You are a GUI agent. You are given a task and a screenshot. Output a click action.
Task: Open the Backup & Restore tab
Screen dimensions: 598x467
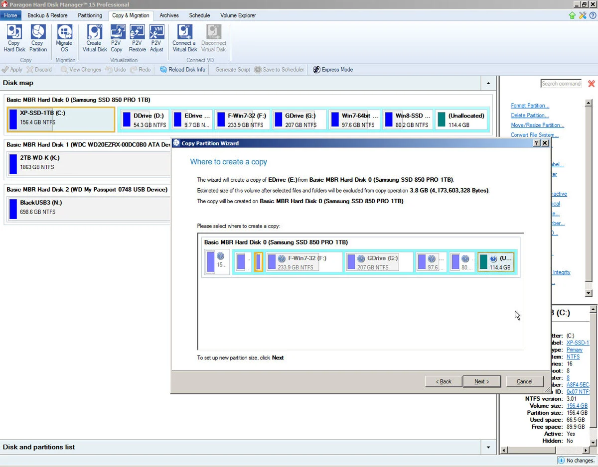pos(47,15)
